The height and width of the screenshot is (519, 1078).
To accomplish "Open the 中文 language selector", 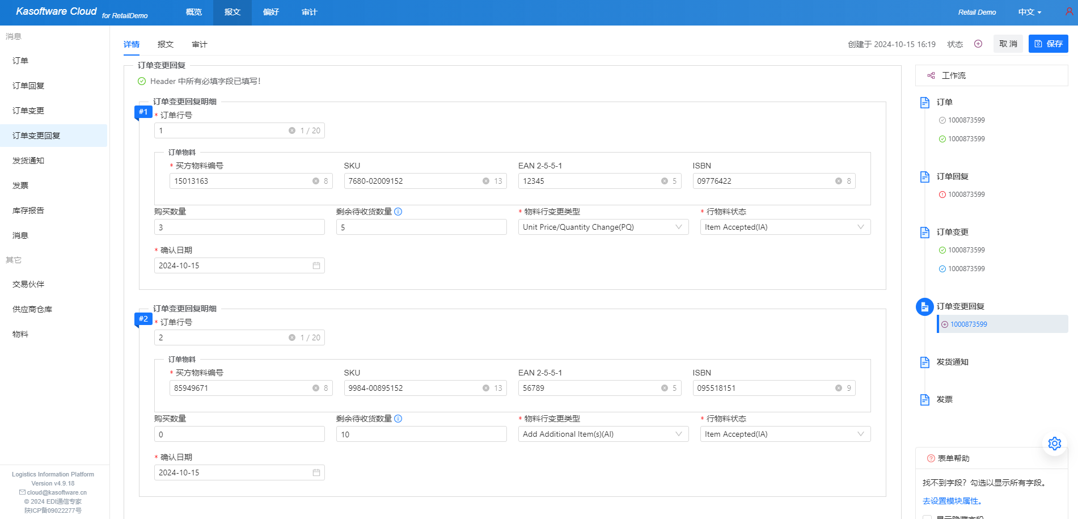I will pyautogui.click(x=1029, y=12).
